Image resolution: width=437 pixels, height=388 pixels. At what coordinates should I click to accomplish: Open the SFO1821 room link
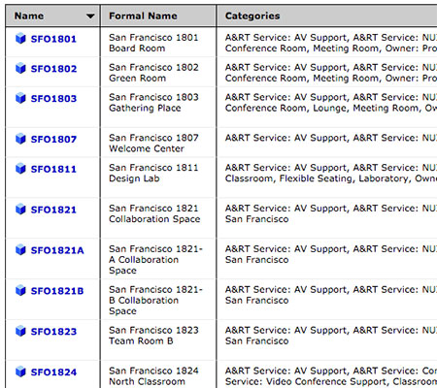(53, 210)
